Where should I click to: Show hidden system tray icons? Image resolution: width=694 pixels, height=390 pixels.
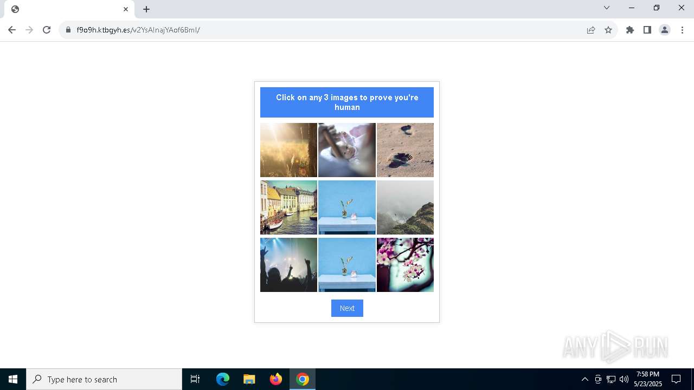tap(584, 379)
